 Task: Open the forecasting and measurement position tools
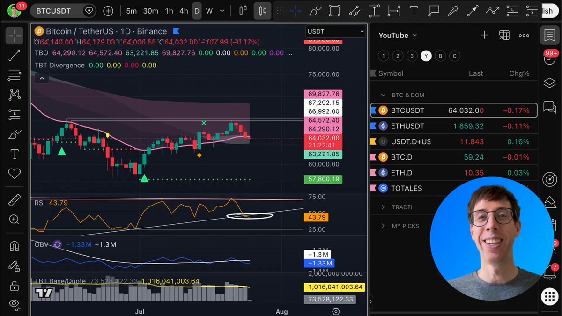15,114
